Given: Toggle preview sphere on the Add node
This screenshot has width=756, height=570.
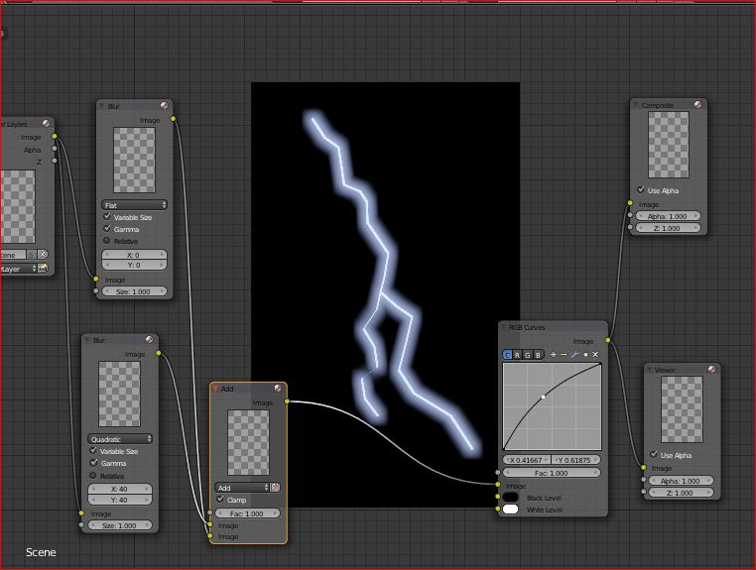Looking at the screenshot, I should click(x=278, y=388).
